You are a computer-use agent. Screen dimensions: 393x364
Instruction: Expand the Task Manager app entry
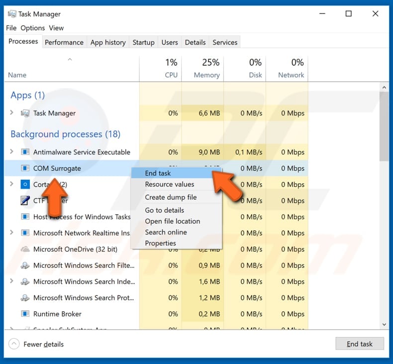pos(12,113)
